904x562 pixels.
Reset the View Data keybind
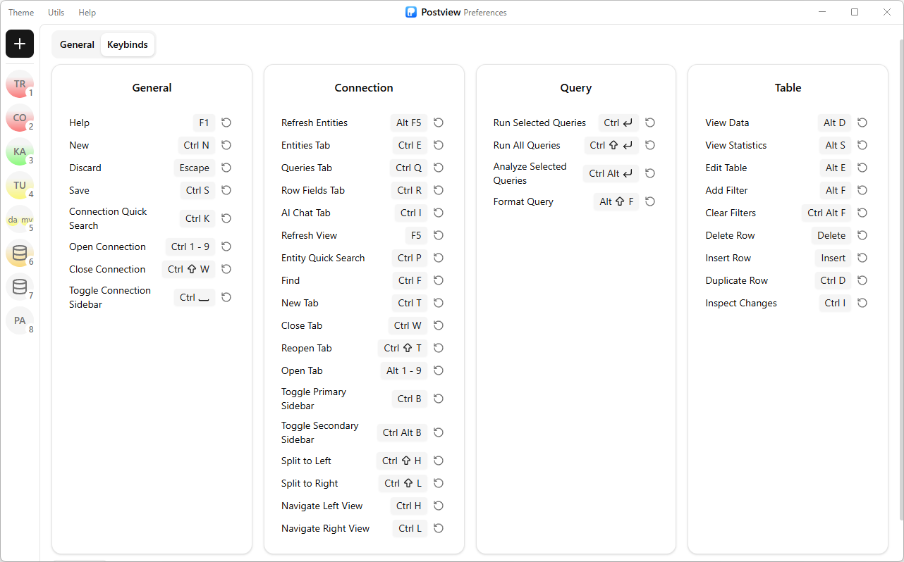(862, 123)
